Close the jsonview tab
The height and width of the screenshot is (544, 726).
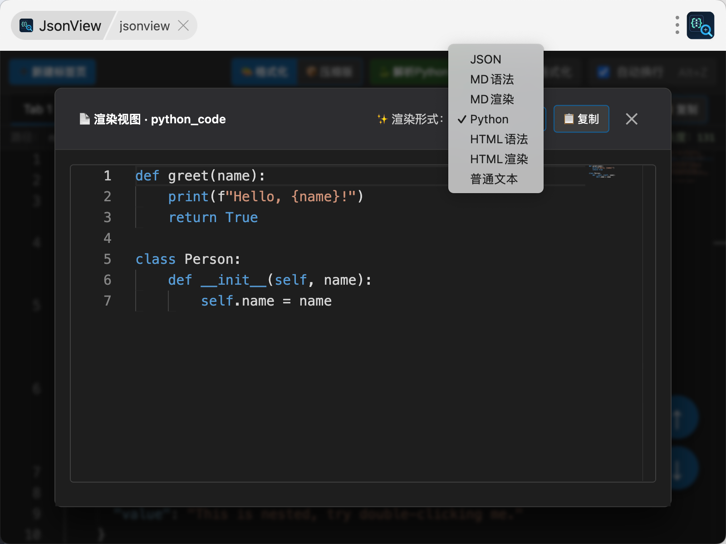tap(183, 25)
